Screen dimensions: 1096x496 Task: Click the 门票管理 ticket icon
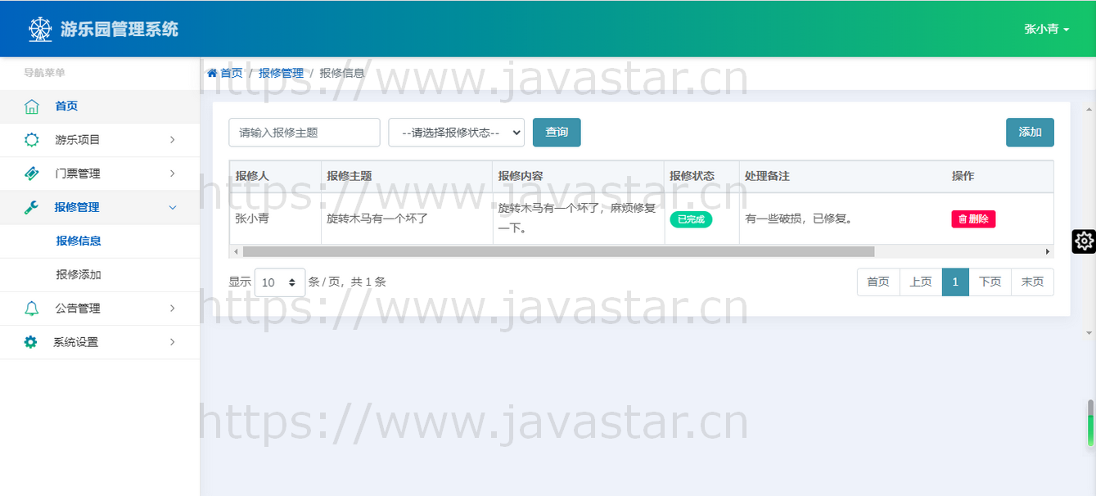(x=31, y=174)
